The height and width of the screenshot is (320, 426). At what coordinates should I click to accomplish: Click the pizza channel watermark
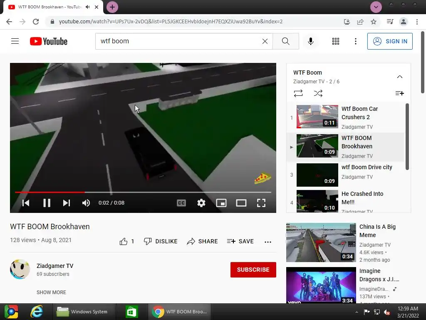pyautogui.click(x=263, y=178)
